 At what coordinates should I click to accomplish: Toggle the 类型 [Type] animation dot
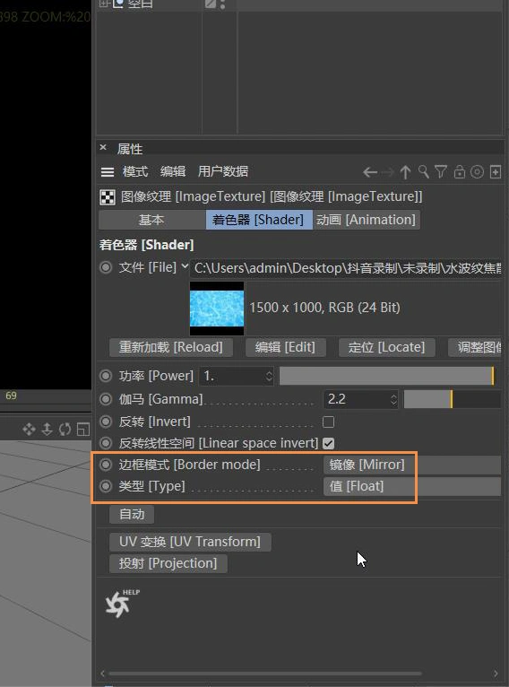tap(106, 486)
